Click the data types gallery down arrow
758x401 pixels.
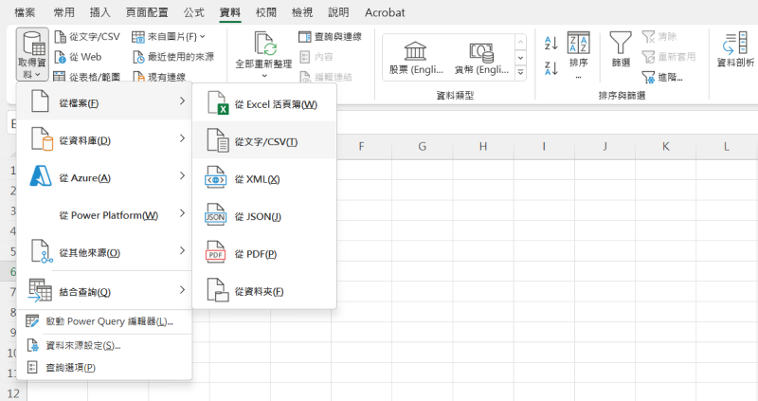coord(520,58)
